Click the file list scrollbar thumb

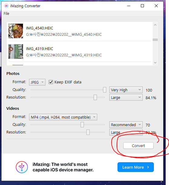point(155,40)
